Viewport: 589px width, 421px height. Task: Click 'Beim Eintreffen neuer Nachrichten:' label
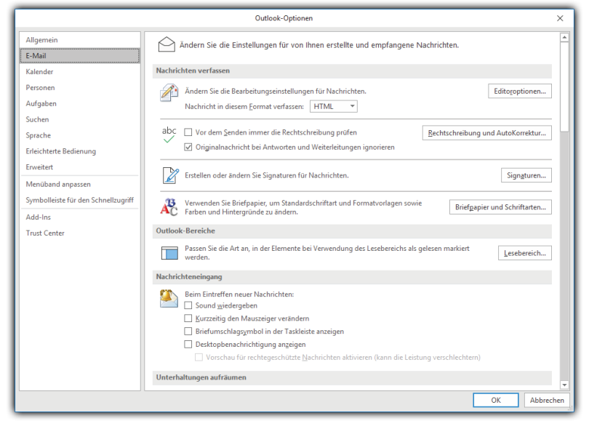(x=239, y=294)
